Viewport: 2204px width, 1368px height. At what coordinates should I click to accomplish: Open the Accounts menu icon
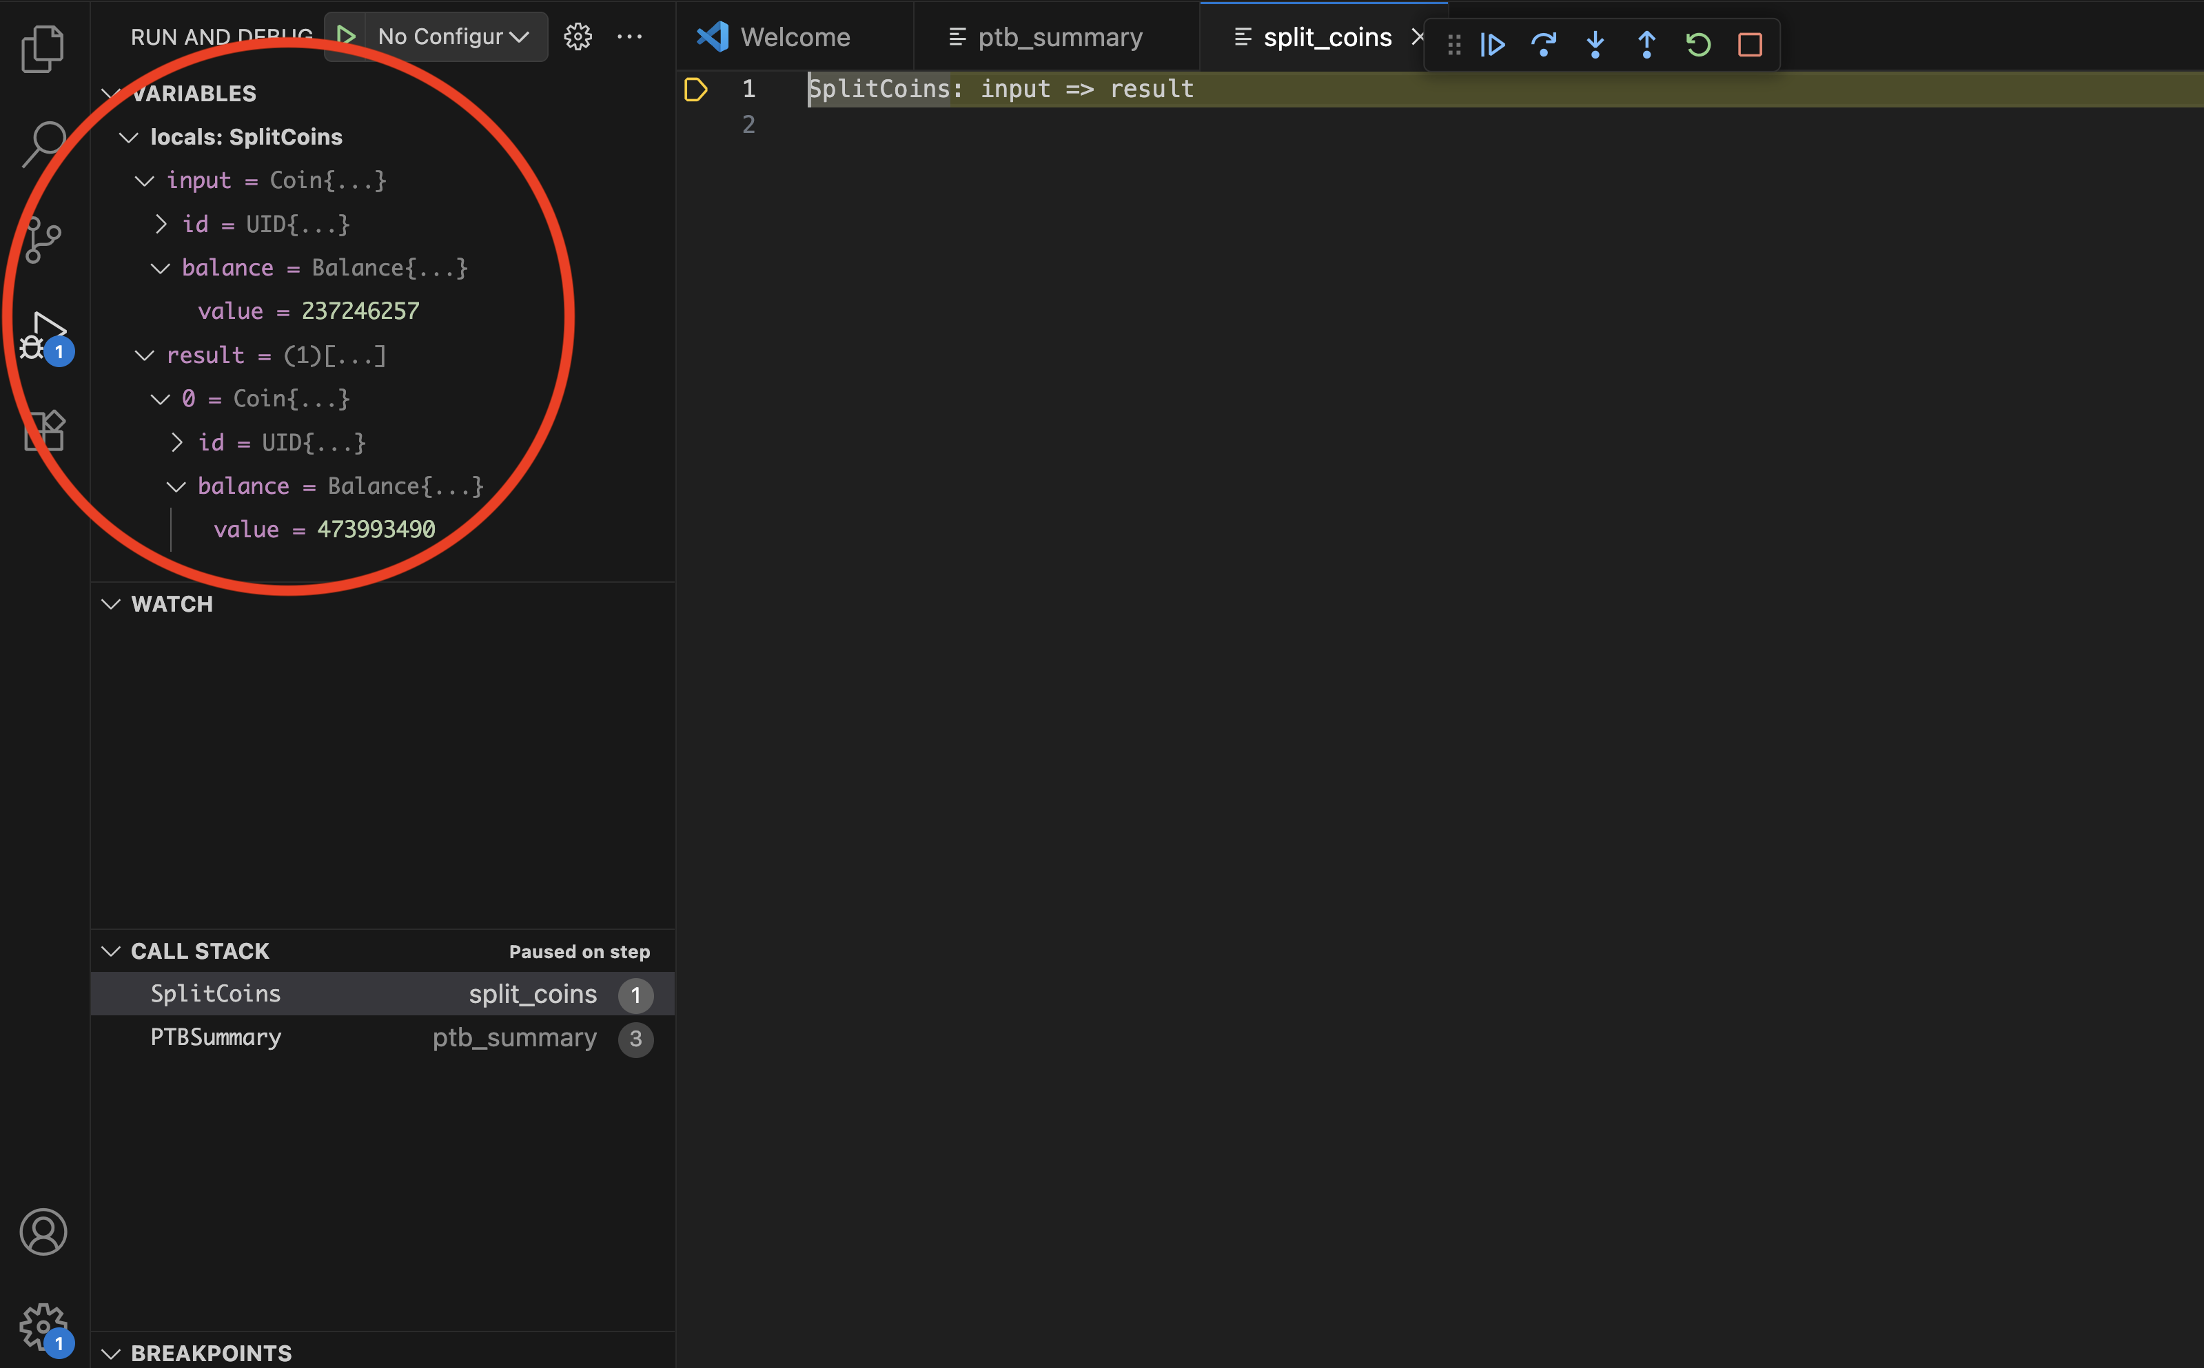43,1232
